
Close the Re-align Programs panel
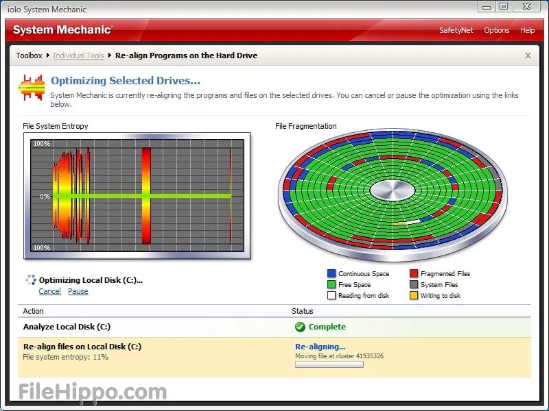(528, 55)
